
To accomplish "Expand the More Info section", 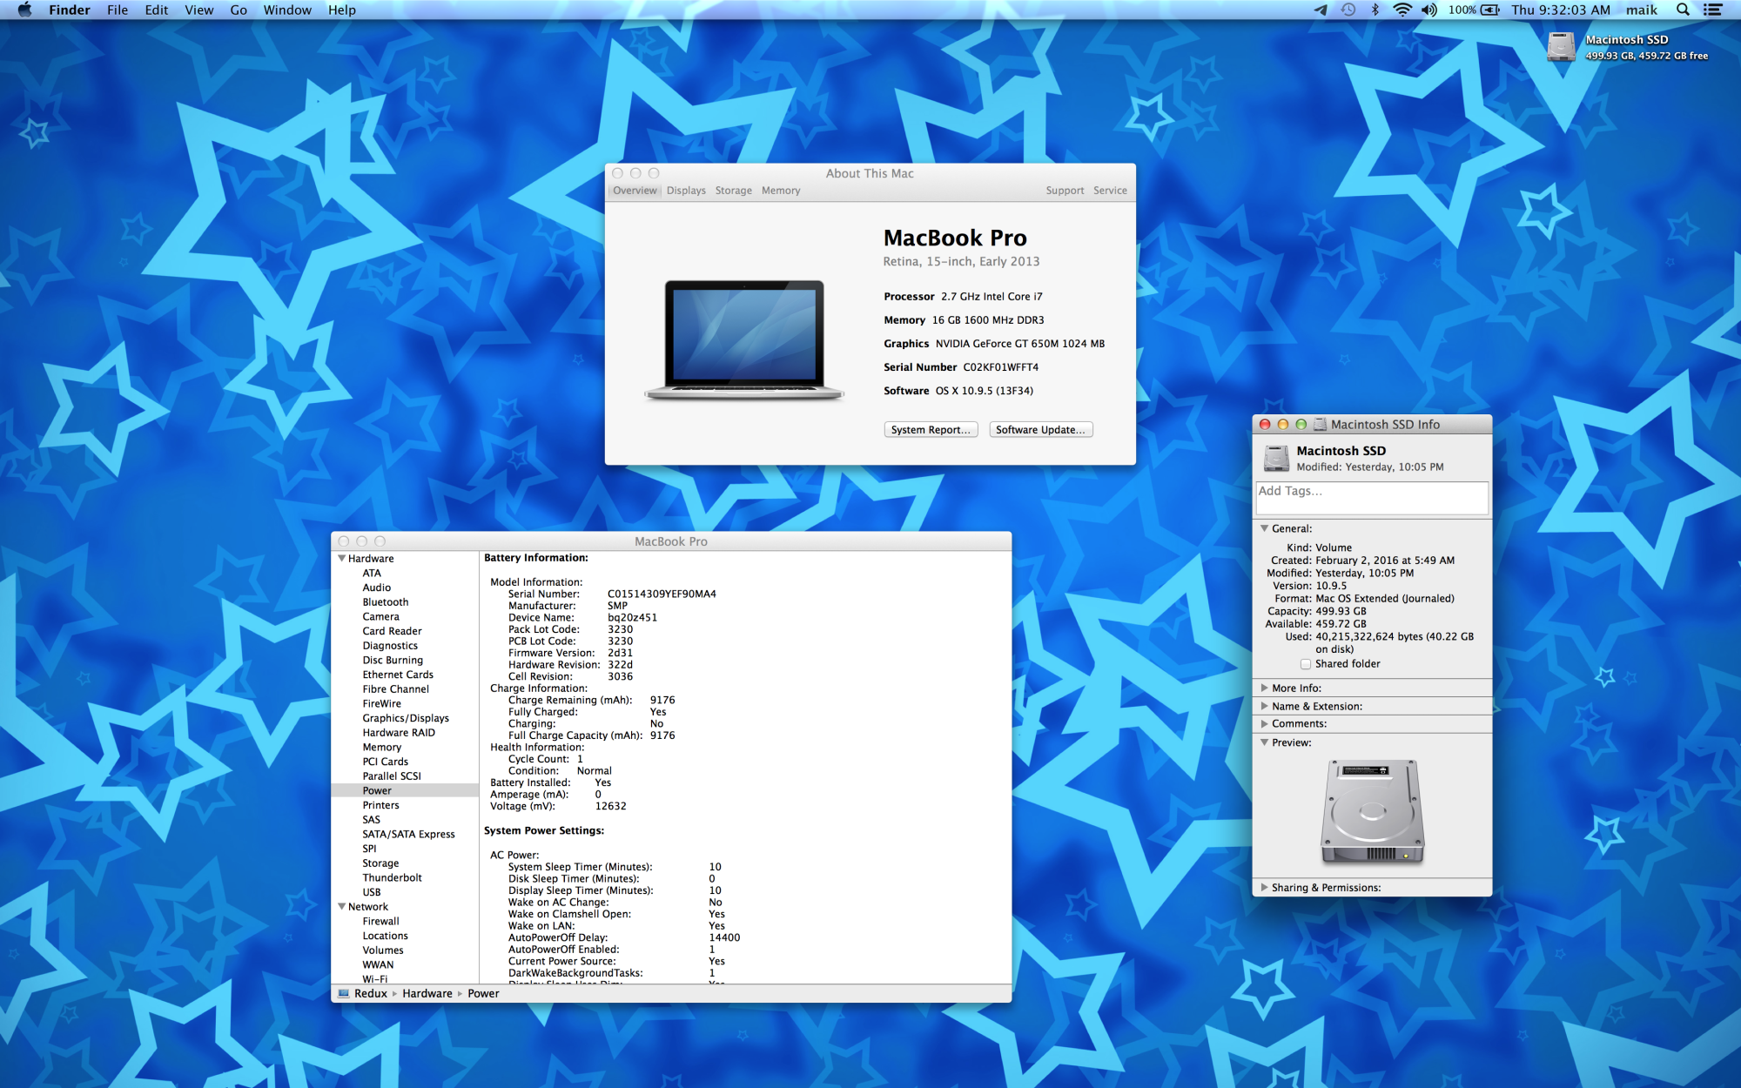I will point(1265,688).
